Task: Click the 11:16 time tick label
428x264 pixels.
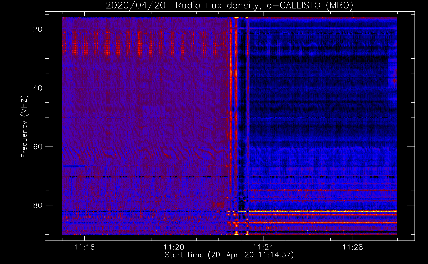Action: click(x=85, y=247)
